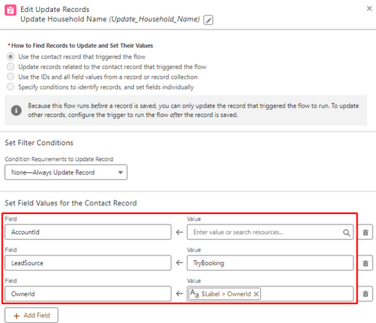Click the Update_Household_Name API name text

154,19
